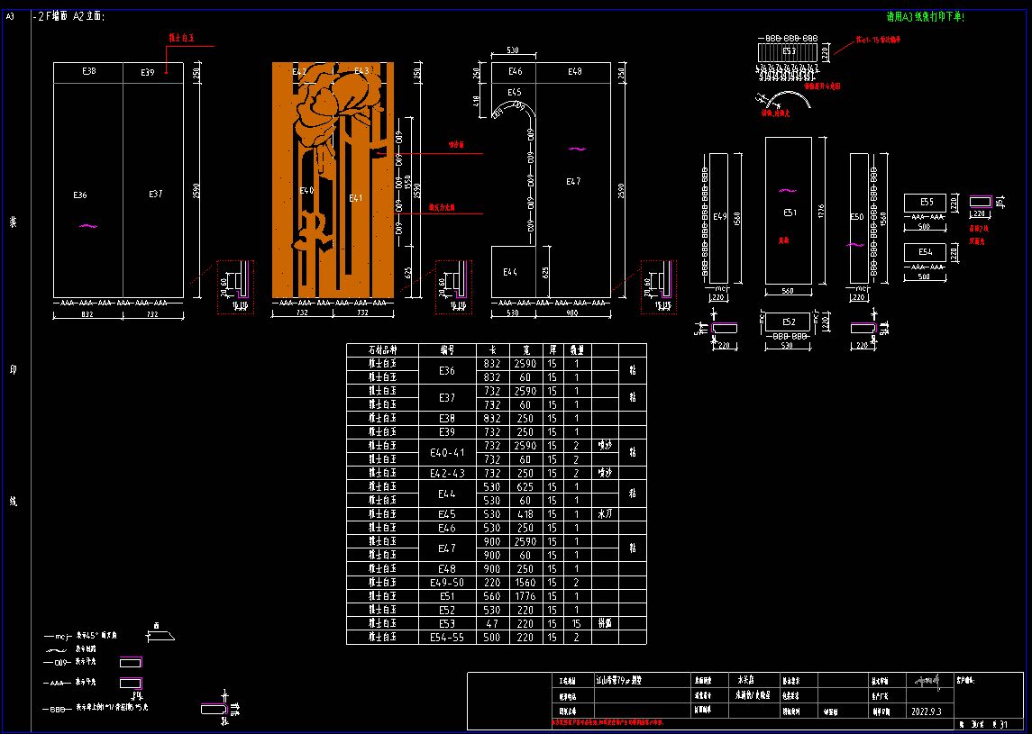Click the E52 piece below E51

click(789, 322)
